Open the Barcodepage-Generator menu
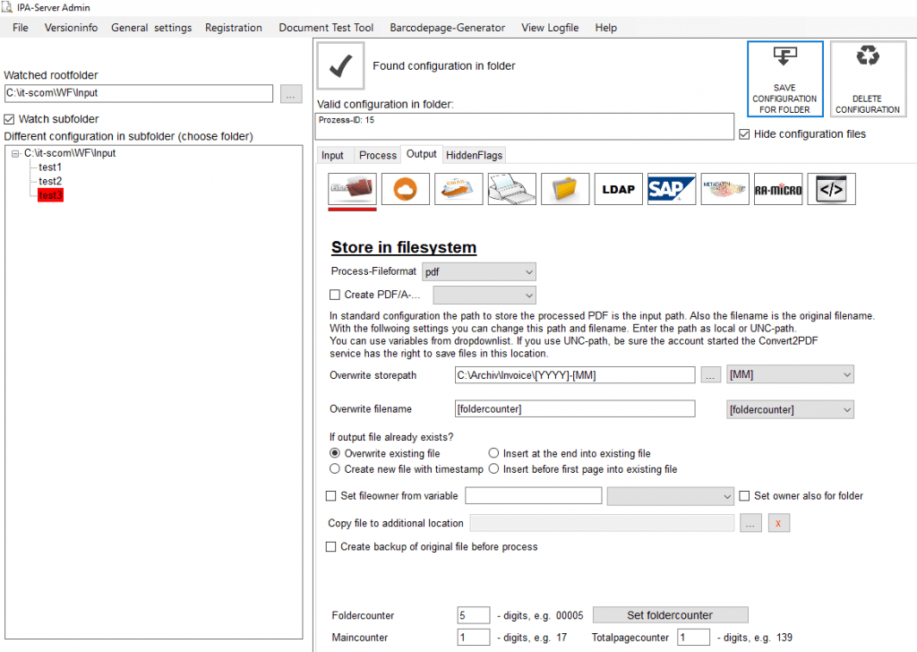 coord(447,28)
